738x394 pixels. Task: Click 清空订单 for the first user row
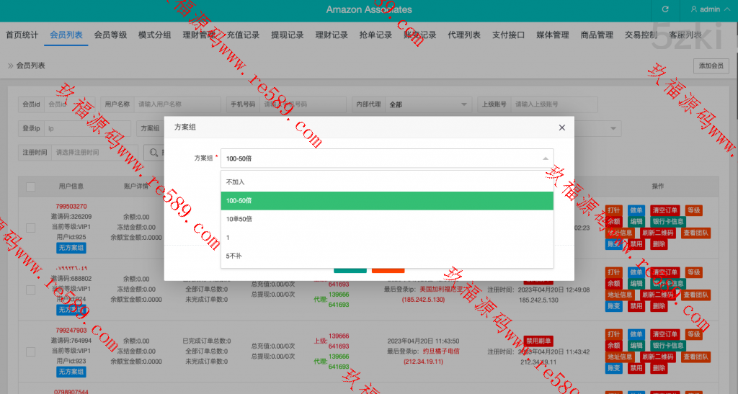(664, 210)
